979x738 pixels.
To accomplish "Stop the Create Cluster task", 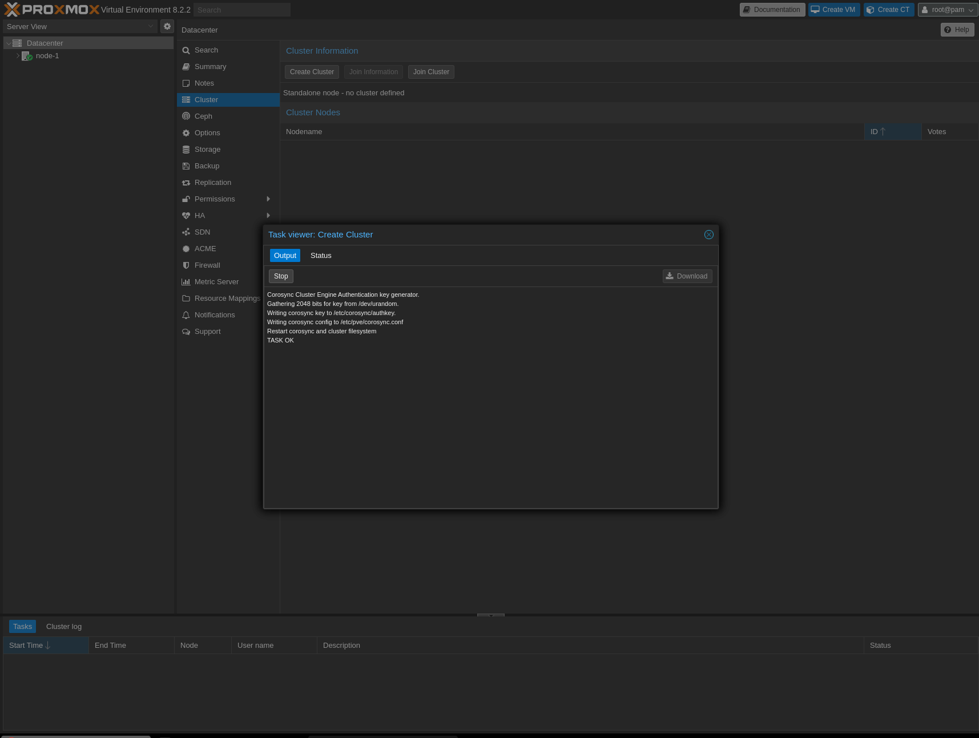I will [280, 276].
